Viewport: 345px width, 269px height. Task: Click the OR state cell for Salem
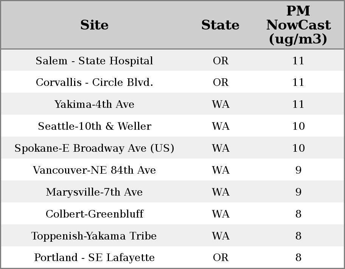pos(221,61)
